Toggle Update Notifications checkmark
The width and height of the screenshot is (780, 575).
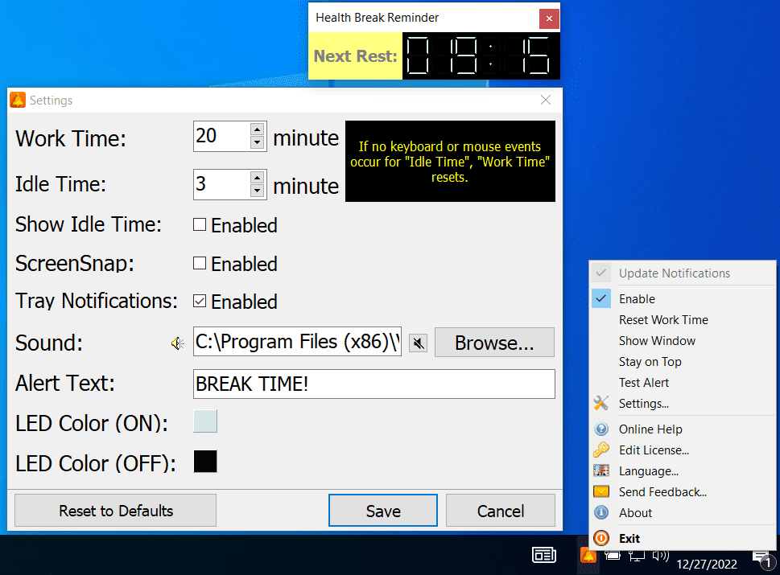601,273
